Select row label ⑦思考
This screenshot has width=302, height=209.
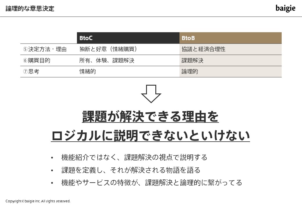[x=31, y=72]
